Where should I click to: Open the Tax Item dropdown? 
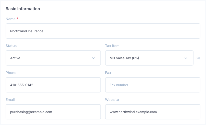point(149,58)
